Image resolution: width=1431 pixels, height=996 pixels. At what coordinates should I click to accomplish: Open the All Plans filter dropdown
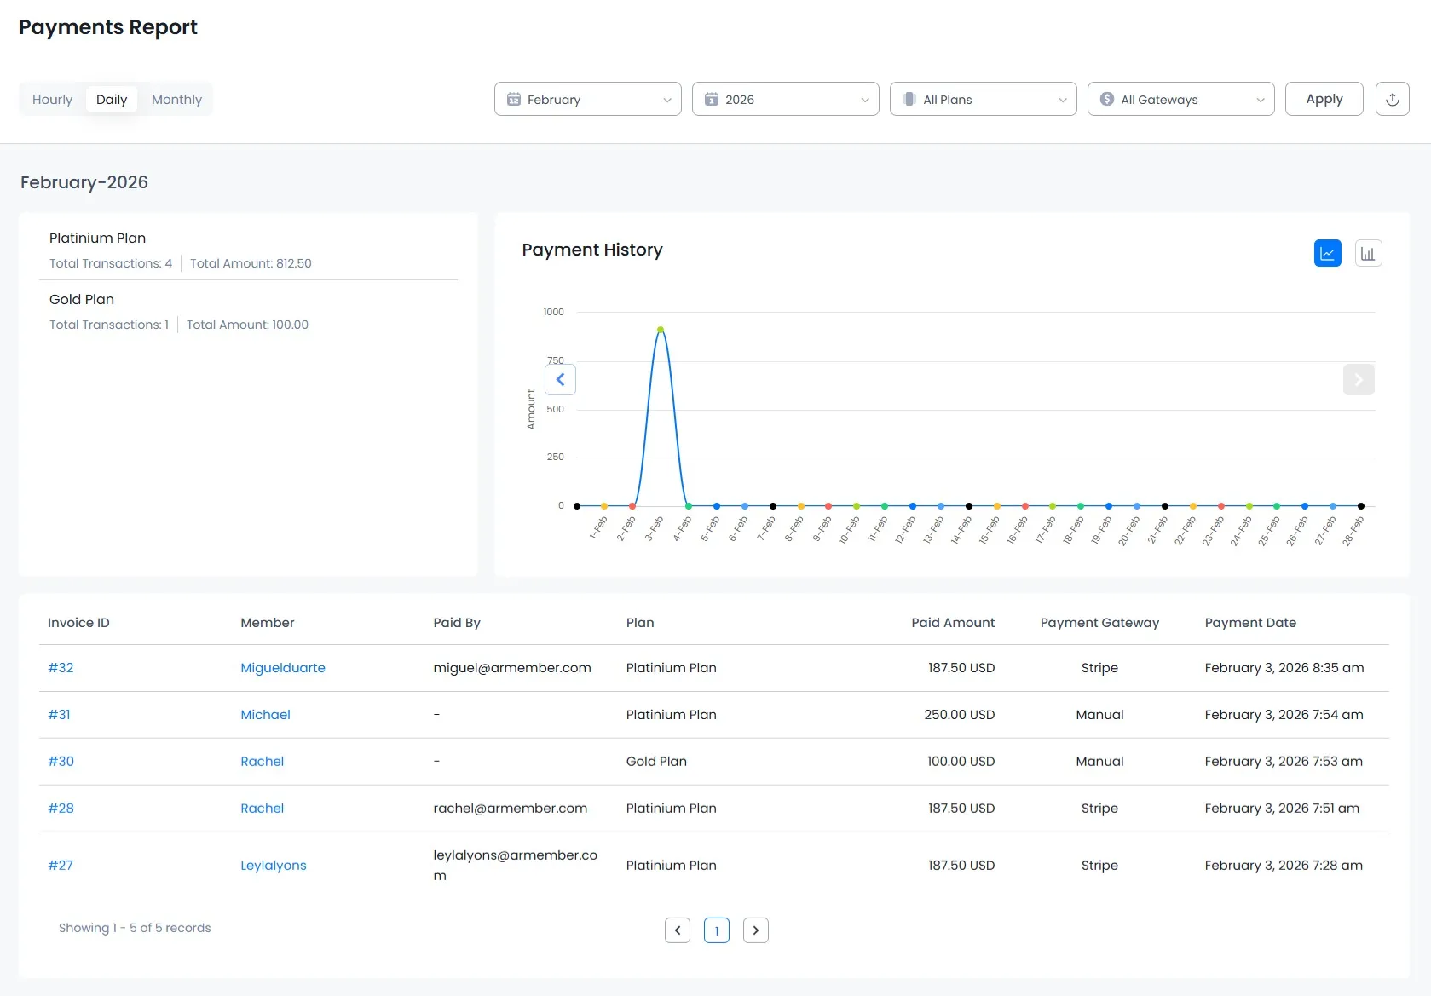pyautogui.click(x=982, y=99)
